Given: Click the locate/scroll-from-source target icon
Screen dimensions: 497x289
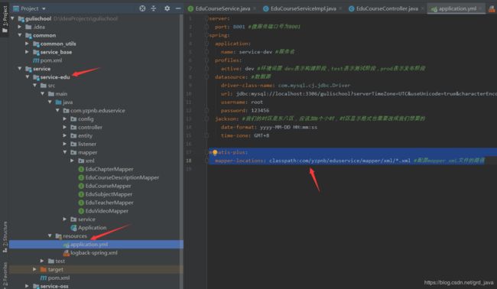Looking at the screenshot, I should (142, 8).
